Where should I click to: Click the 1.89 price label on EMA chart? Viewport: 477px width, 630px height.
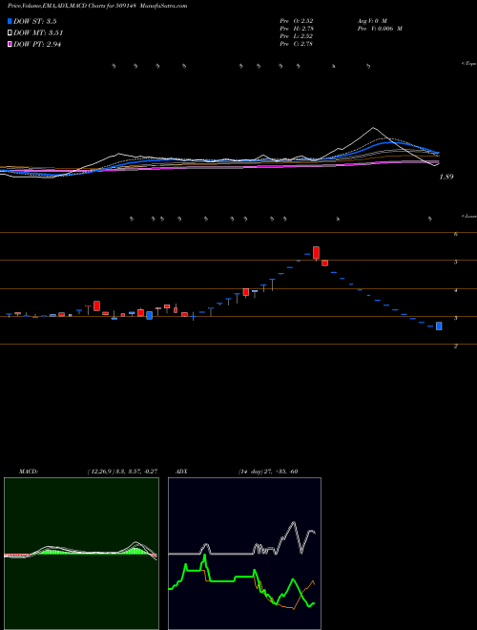pyautogui.click(x=446, y=177)
